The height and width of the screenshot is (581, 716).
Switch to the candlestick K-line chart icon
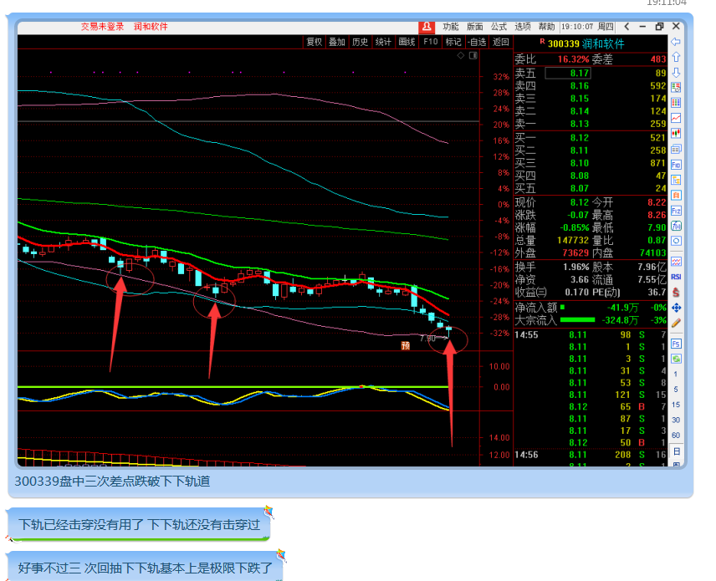pyautogui.click(x=676, y=133)
